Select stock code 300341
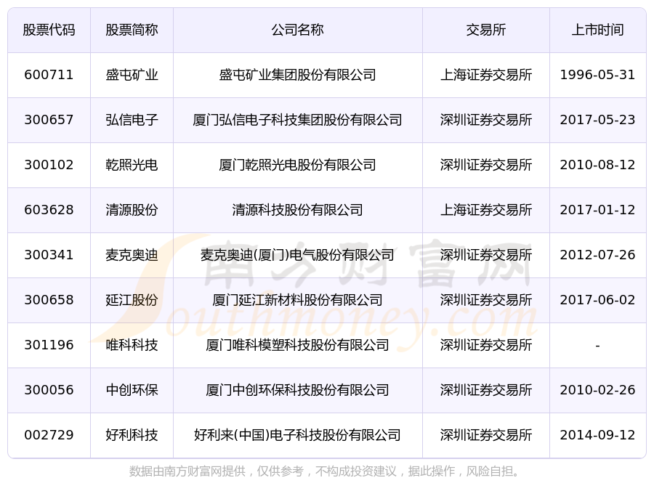This screenshot has width=654, height=491. 49,255
